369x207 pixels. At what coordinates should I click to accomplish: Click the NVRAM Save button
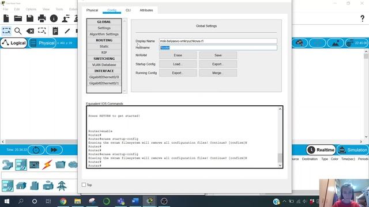(218, 55)
